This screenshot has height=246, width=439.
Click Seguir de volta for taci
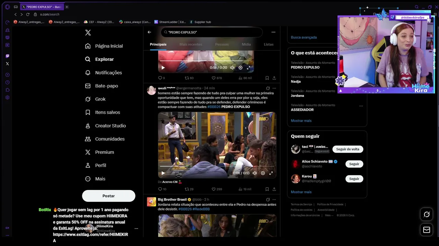pyautogui.click(x=348, y=149)
